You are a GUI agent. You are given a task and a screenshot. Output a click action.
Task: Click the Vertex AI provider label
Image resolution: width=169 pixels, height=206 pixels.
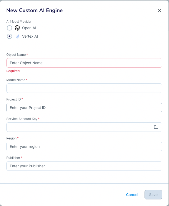click(x=30, y=36)
